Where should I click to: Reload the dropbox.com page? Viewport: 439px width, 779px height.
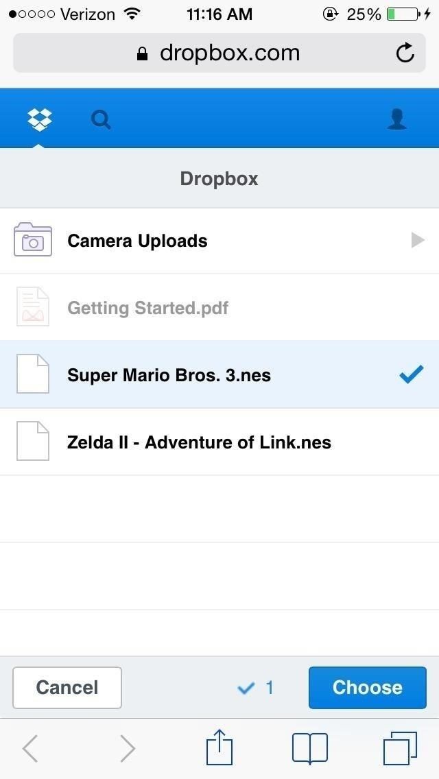click(x=405, y=53)
